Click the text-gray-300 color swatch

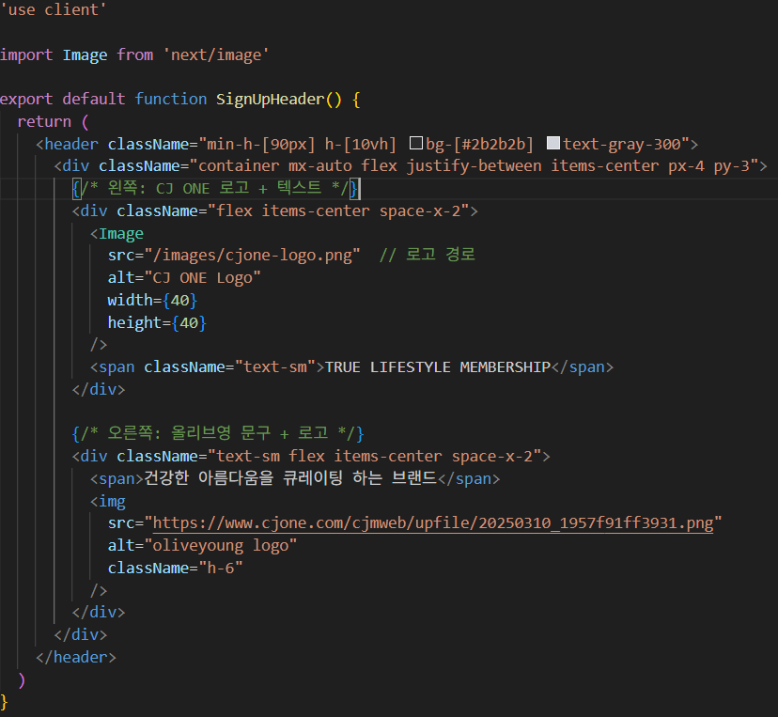(x=553, y=144)
